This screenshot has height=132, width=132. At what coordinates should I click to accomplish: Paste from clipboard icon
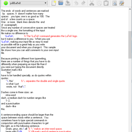(x=106, y=3)
